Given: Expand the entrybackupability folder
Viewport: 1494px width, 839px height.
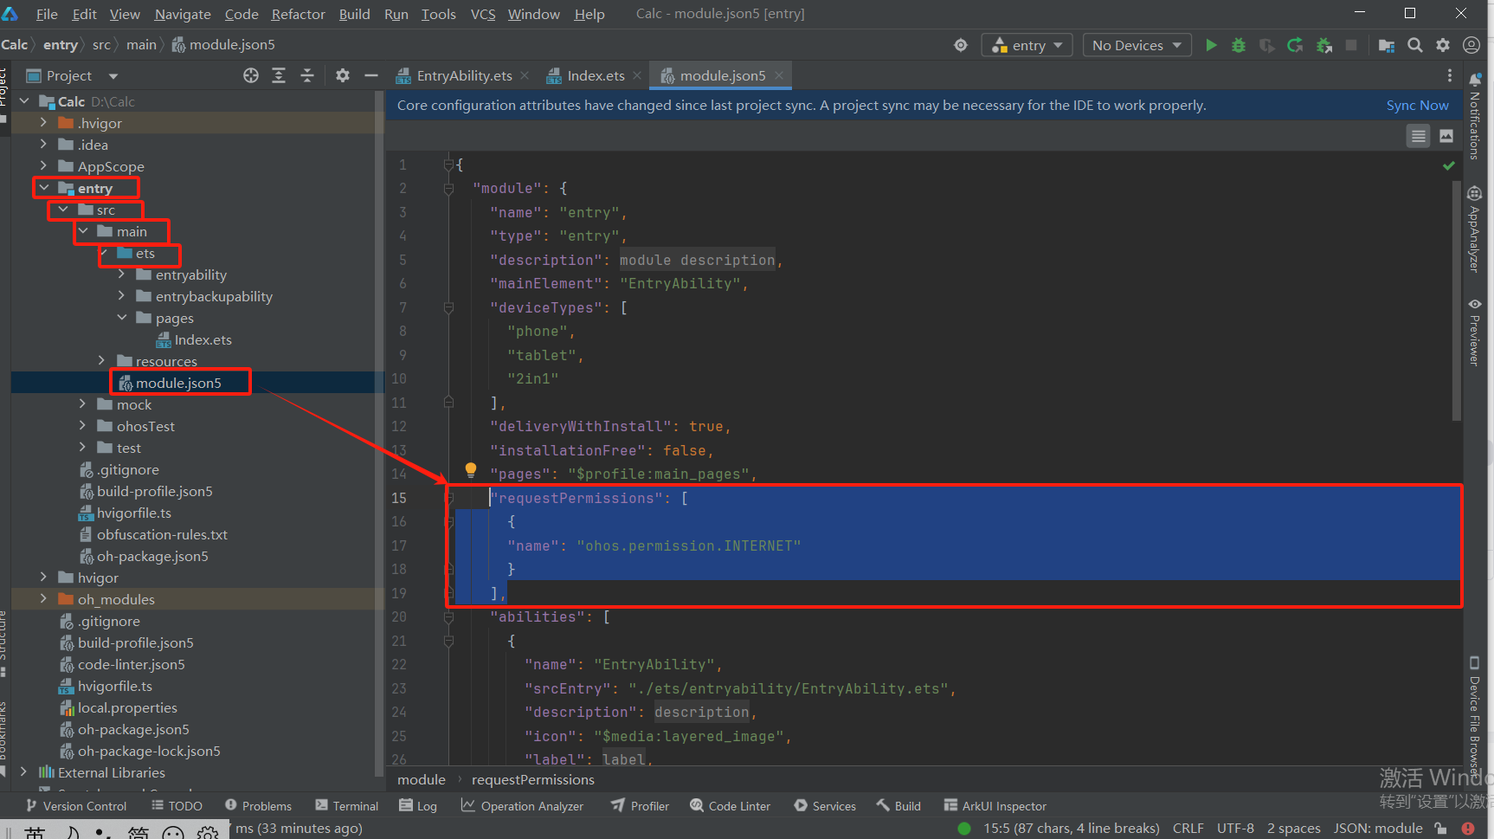Looking at the screenshot, I should [122, 296].
